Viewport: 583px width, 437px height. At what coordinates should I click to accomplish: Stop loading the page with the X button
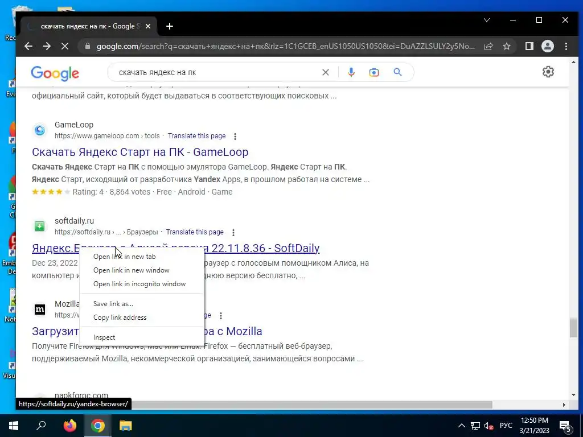click(65, 46)
